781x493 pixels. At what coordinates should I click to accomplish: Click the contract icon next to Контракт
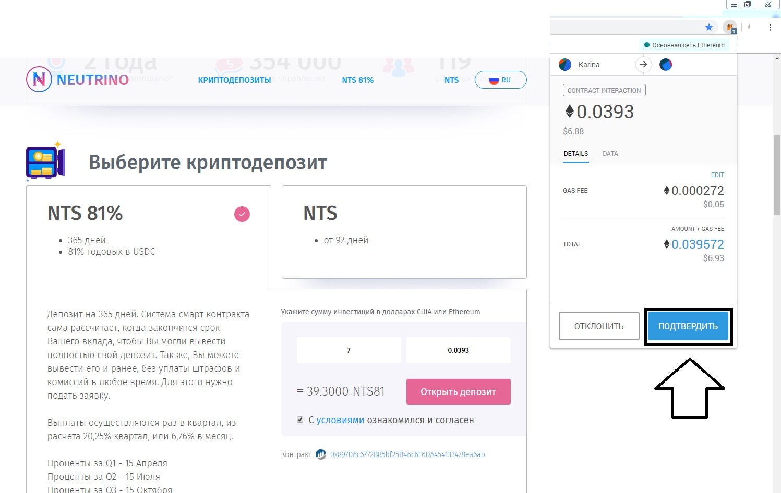click(x=321, y=454)
